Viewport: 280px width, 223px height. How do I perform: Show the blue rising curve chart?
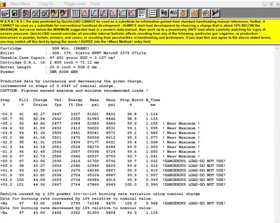click(122, 13)
